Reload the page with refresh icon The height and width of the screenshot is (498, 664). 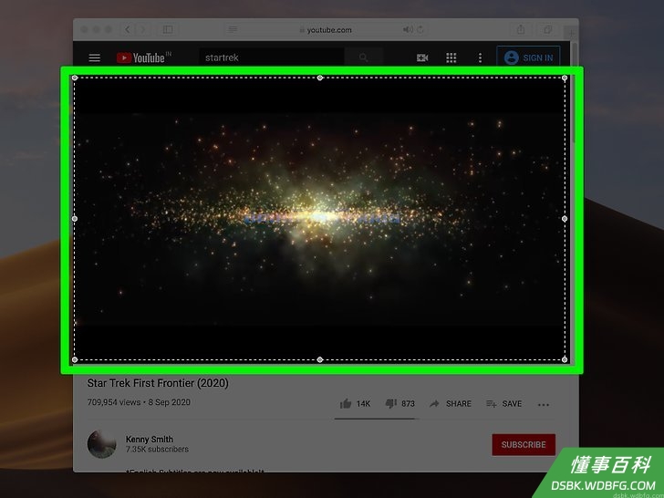420,29
